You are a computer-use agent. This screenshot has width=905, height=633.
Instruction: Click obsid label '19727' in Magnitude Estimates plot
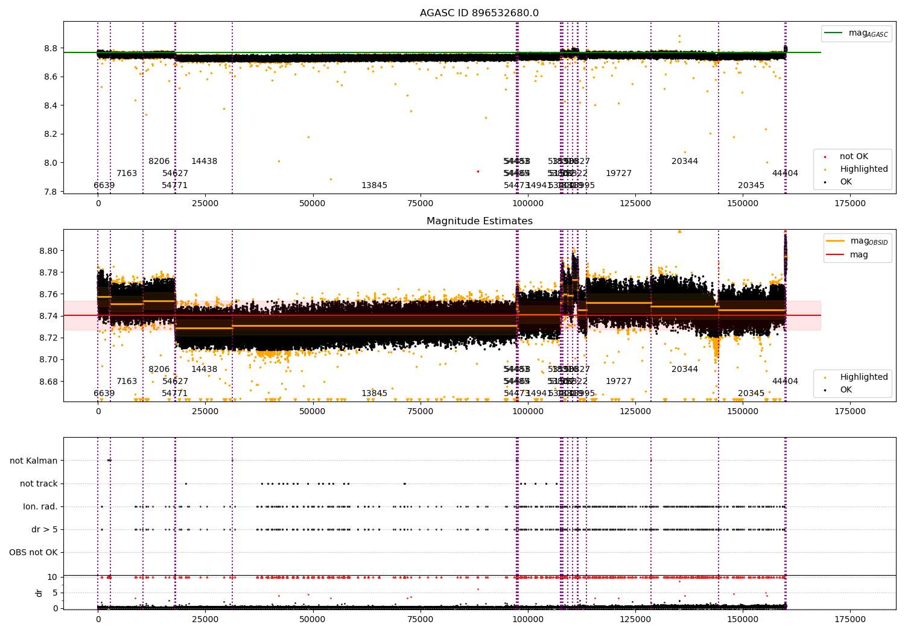(x=619, y=382)
